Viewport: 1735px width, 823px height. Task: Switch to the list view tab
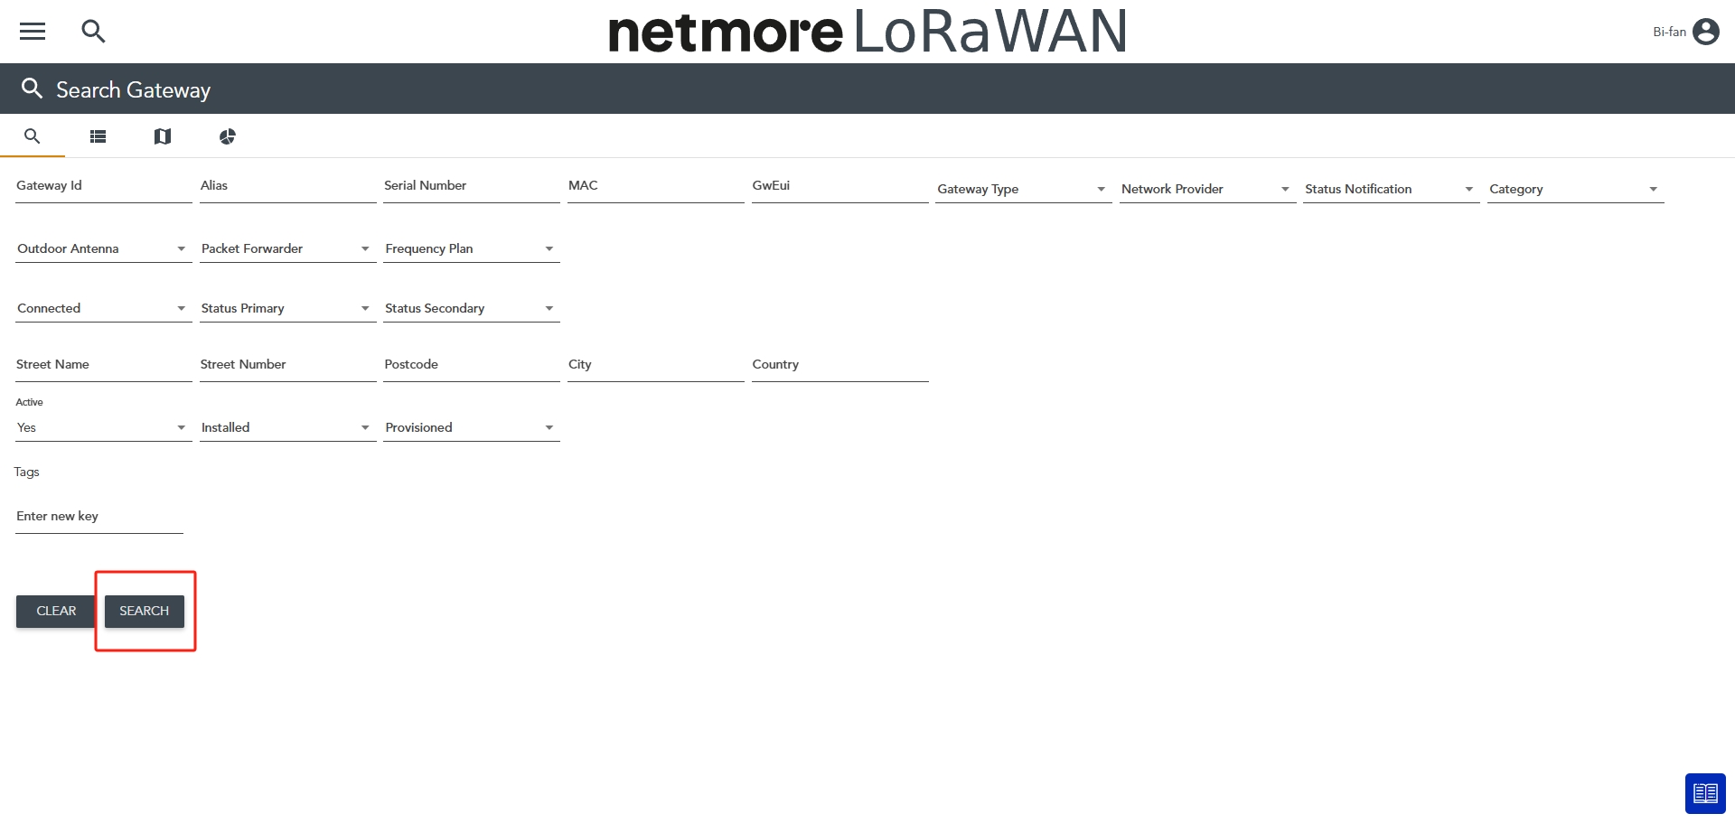tap(98, 136)
